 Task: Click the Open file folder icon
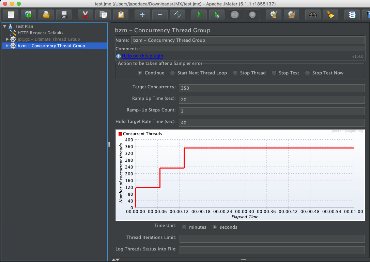tap(46, 15)
